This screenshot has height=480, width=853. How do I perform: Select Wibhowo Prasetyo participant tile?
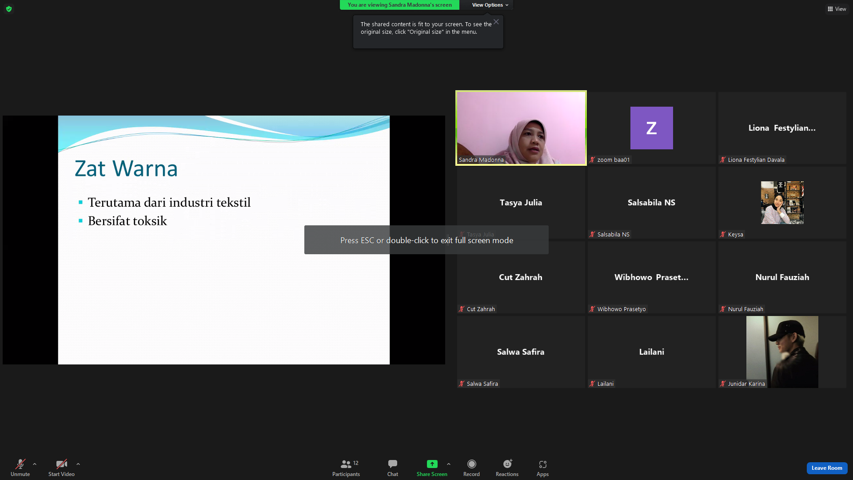coord(651,277)
